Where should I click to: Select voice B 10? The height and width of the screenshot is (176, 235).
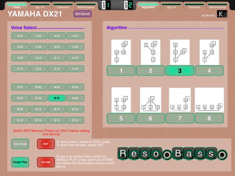(38, 109)
